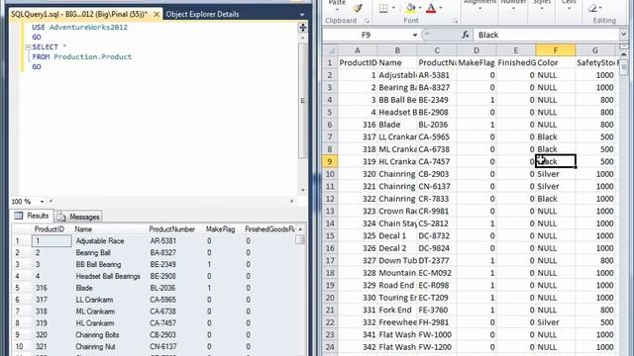Viewport: 634px width, 356px height.
Task: Open the Font Color dropdown arrow
Action: click(x=440, y=8)
